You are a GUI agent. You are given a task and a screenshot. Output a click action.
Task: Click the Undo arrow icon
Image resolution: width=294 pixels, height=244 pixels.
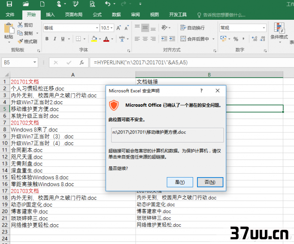[108, 4]
